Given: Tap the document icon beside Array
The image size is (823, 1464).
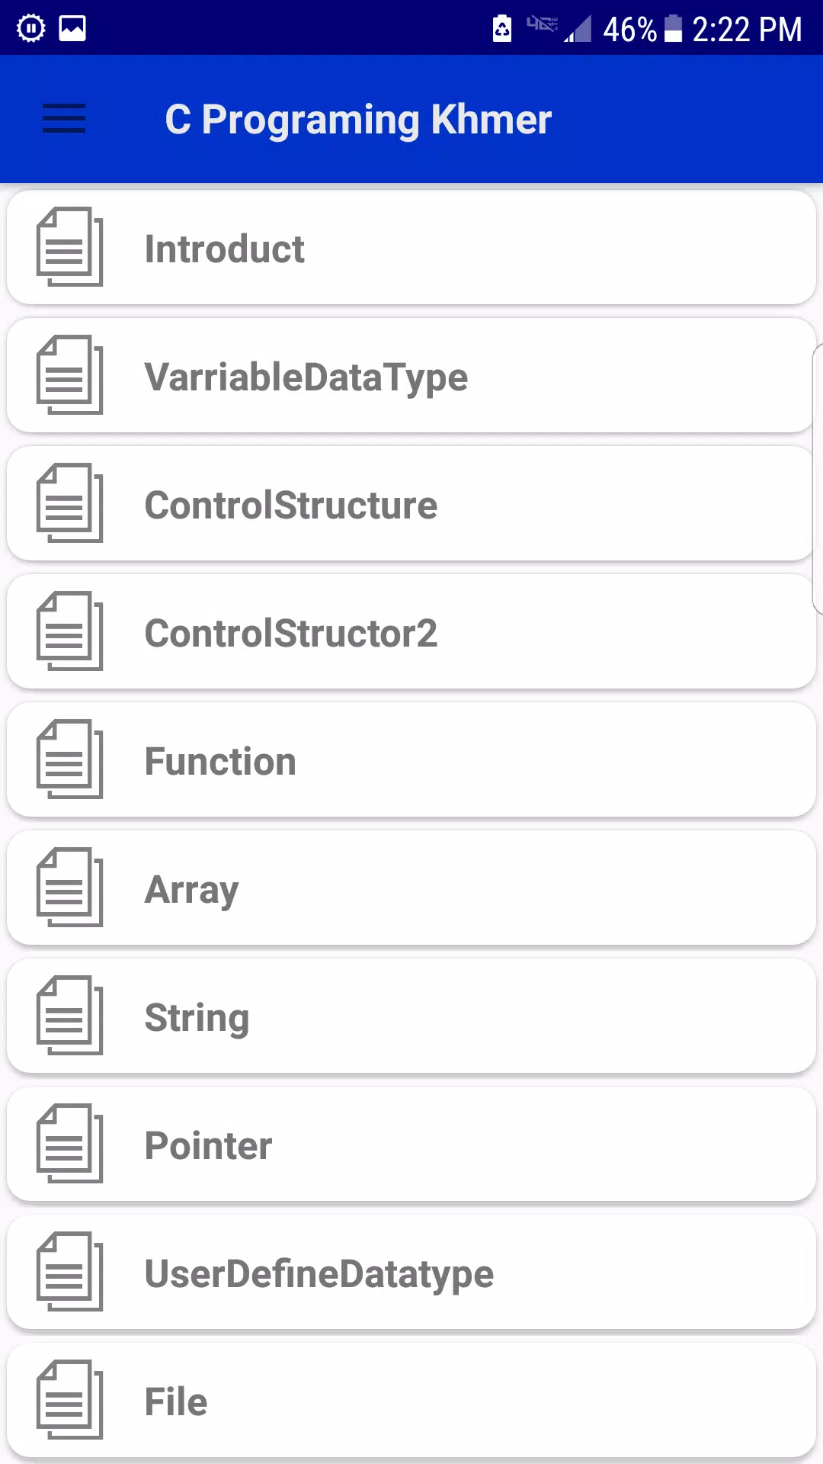Looking at the screenshot, I should click(x=69, y=888).
